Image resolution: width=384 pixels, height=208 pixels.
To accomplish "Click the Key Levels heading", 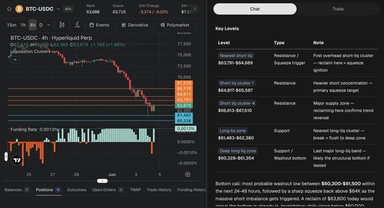I will point(227,28).
